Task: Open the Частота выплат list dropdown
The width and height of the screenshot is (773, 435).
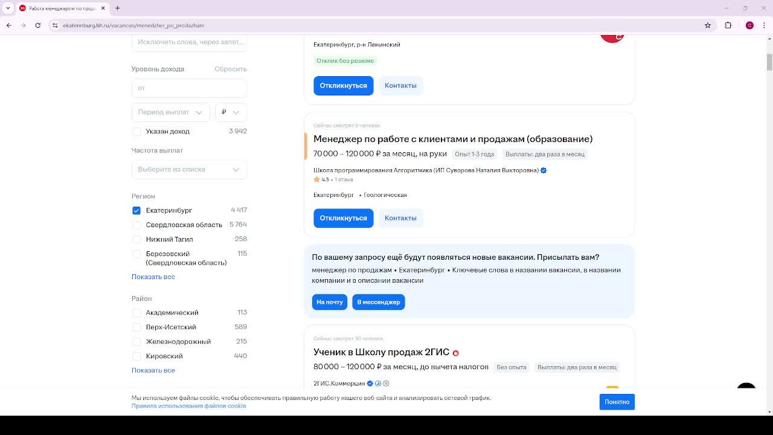Action: [x=189, y=169]
